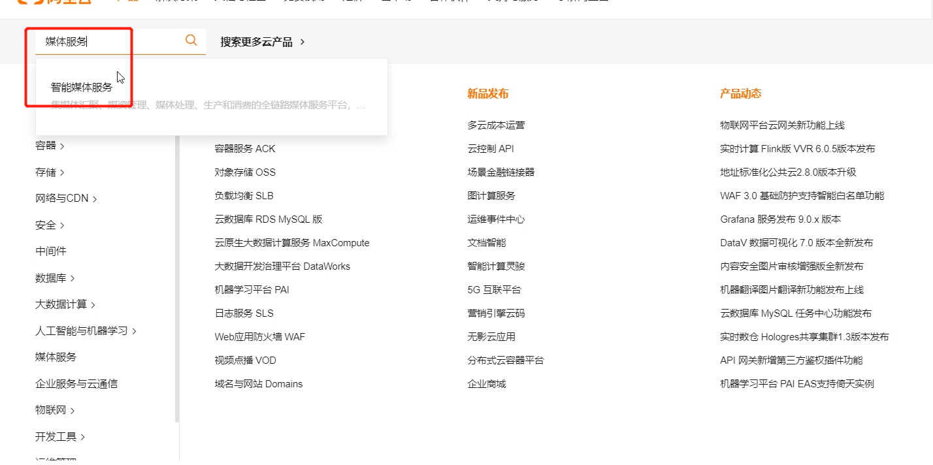Click the 产品动态 heading
The image size is (933, 465).
click(x=741, y=94)
